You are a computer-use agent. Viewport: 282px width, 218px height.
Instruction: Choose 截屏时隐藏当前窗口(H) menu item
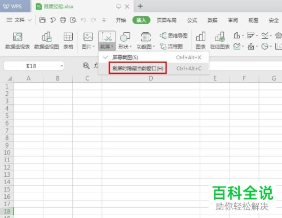(153, 68)
